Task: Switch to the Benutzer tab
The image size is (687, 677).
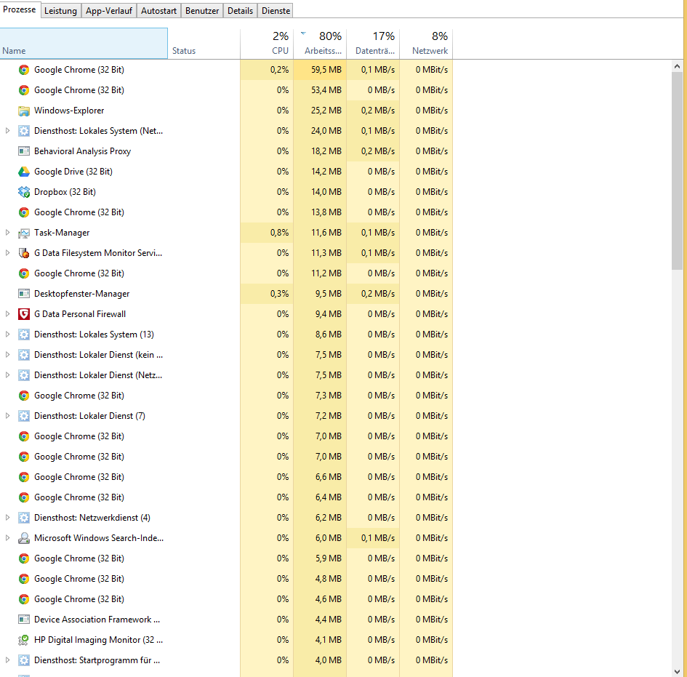Action: 202,11
